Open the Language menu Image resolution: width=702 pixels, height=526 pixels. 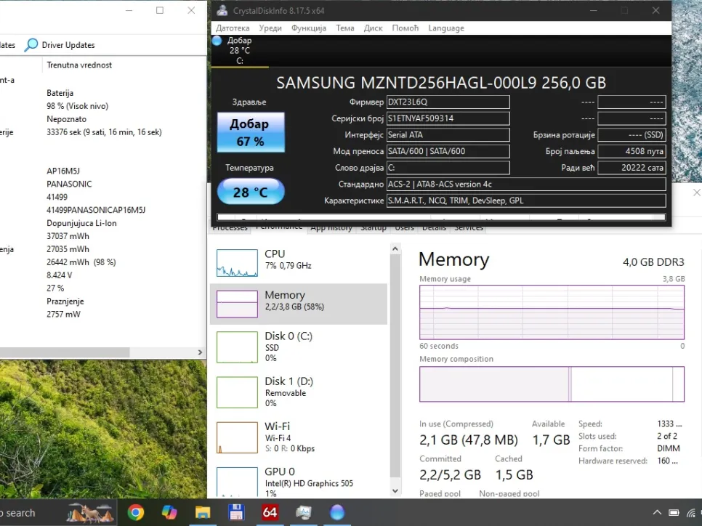point(446,28)
